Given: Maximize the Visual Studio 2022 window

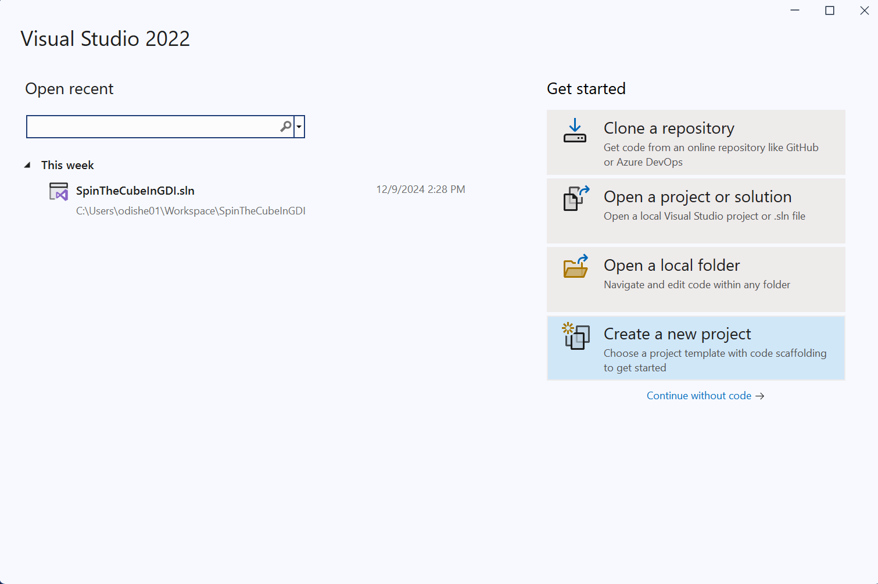Looking at the screenshot, I should point(830,10).
